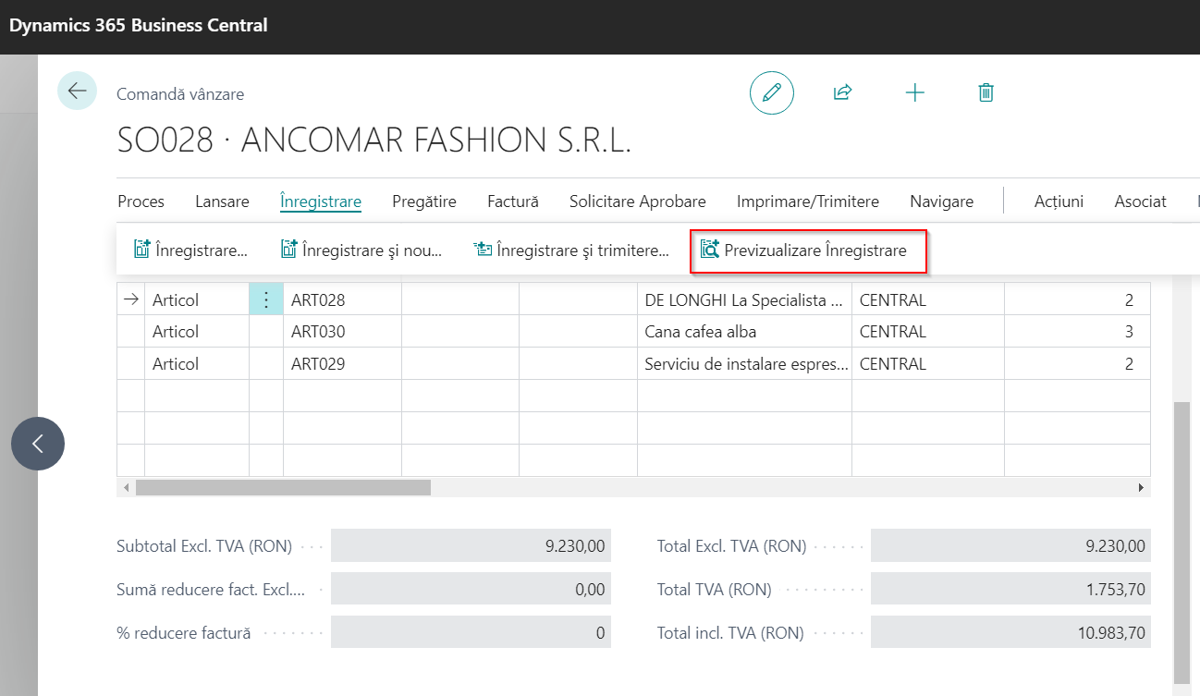Screen dimensions: 1200x696
Task: Open Solicitare Aprobare menu
Action: pyautogui.click(x=637, y=201)
